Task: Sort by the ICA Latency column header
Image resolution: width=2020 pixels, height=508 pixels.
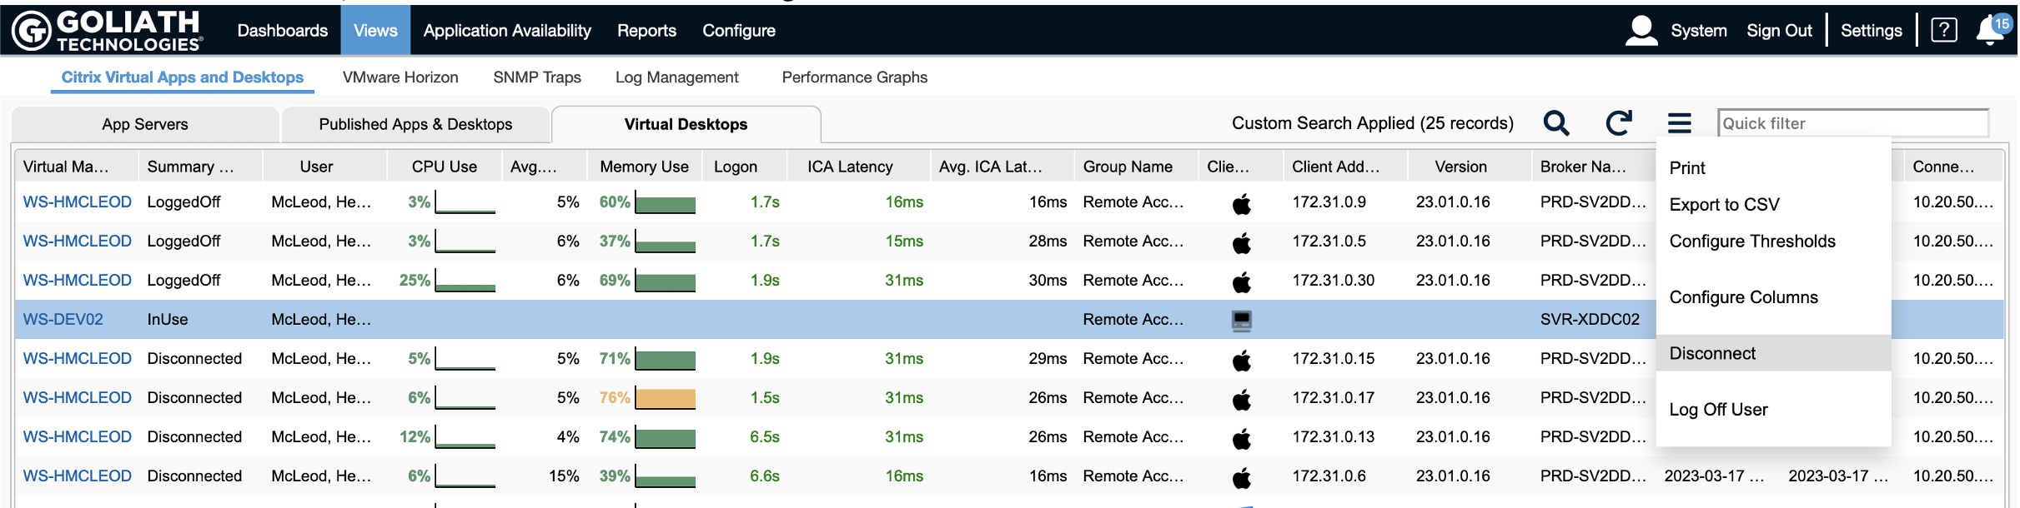Action: 849,167
